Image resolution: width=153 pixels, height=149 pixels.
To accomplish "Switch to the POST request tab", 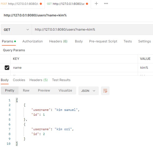I will point(22,4).
